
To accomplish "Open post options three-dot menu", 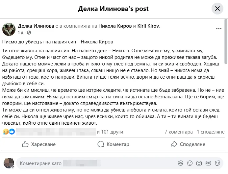I will click(x=218, y=29).
